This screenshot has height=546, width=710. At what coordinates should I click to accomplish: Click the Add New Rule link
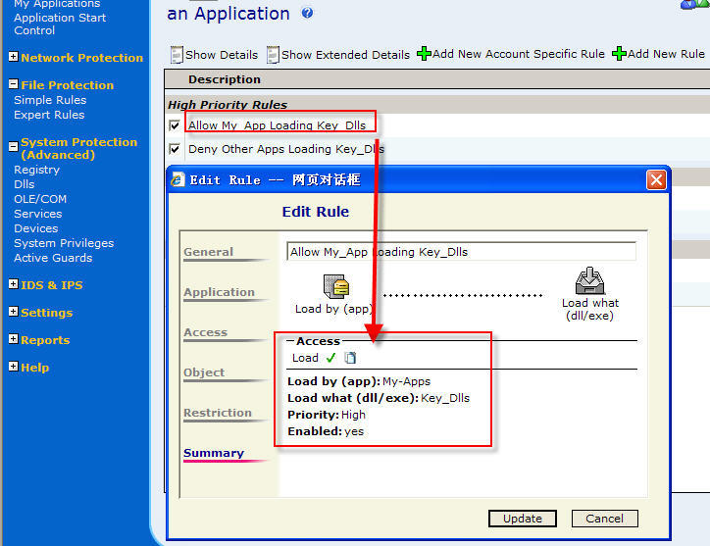pos(666,54)
